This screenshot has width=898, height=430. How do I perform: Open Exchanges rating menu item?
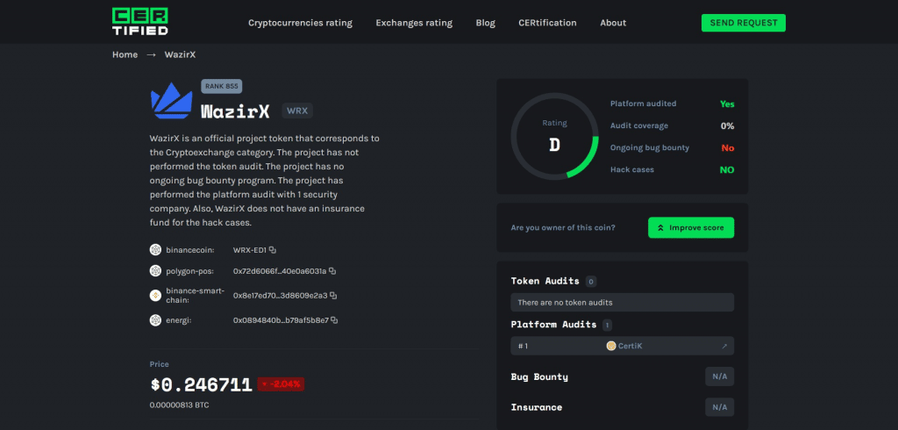(x=414, y=23)
